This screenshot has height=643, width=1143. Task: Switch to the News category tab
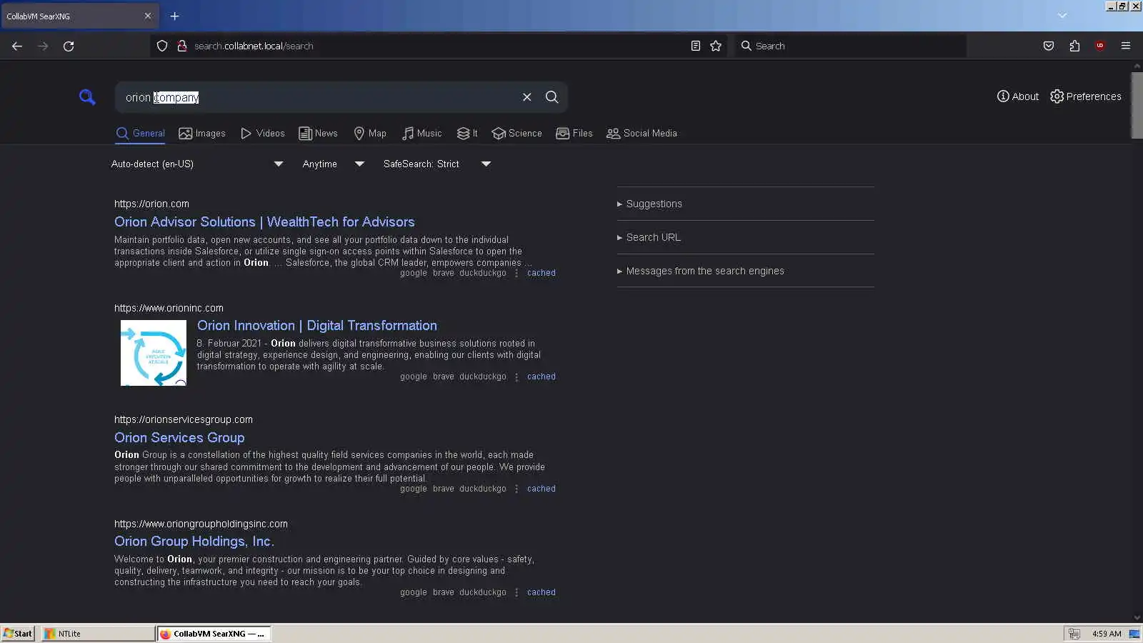[318, 134]
